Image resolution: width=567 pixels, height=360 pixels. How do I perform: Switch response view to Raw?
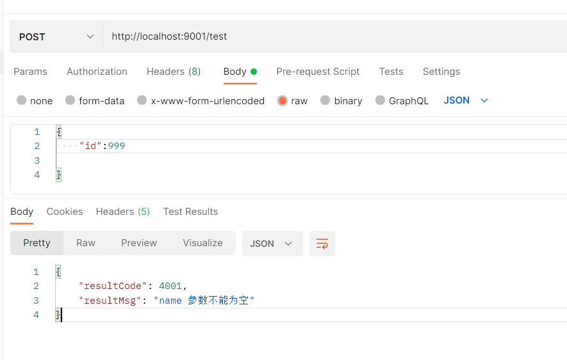pyautogui.click(x=86, y=243)
